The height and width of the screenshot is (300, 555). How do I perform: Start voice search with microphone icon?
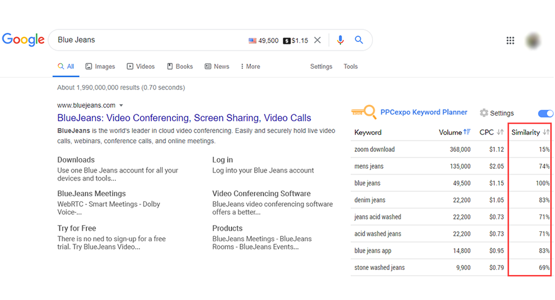340,40
